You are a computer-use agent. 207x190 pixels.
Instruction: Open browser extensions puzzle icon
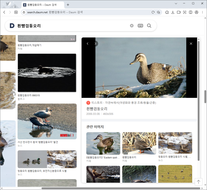[x=167, y=12]
